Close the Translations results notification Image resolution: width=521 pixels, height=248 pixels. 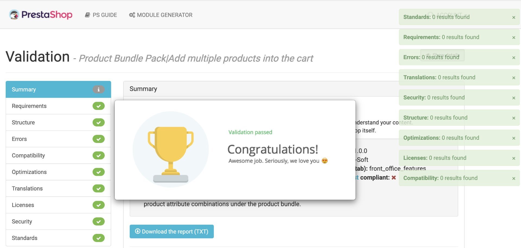514,78
